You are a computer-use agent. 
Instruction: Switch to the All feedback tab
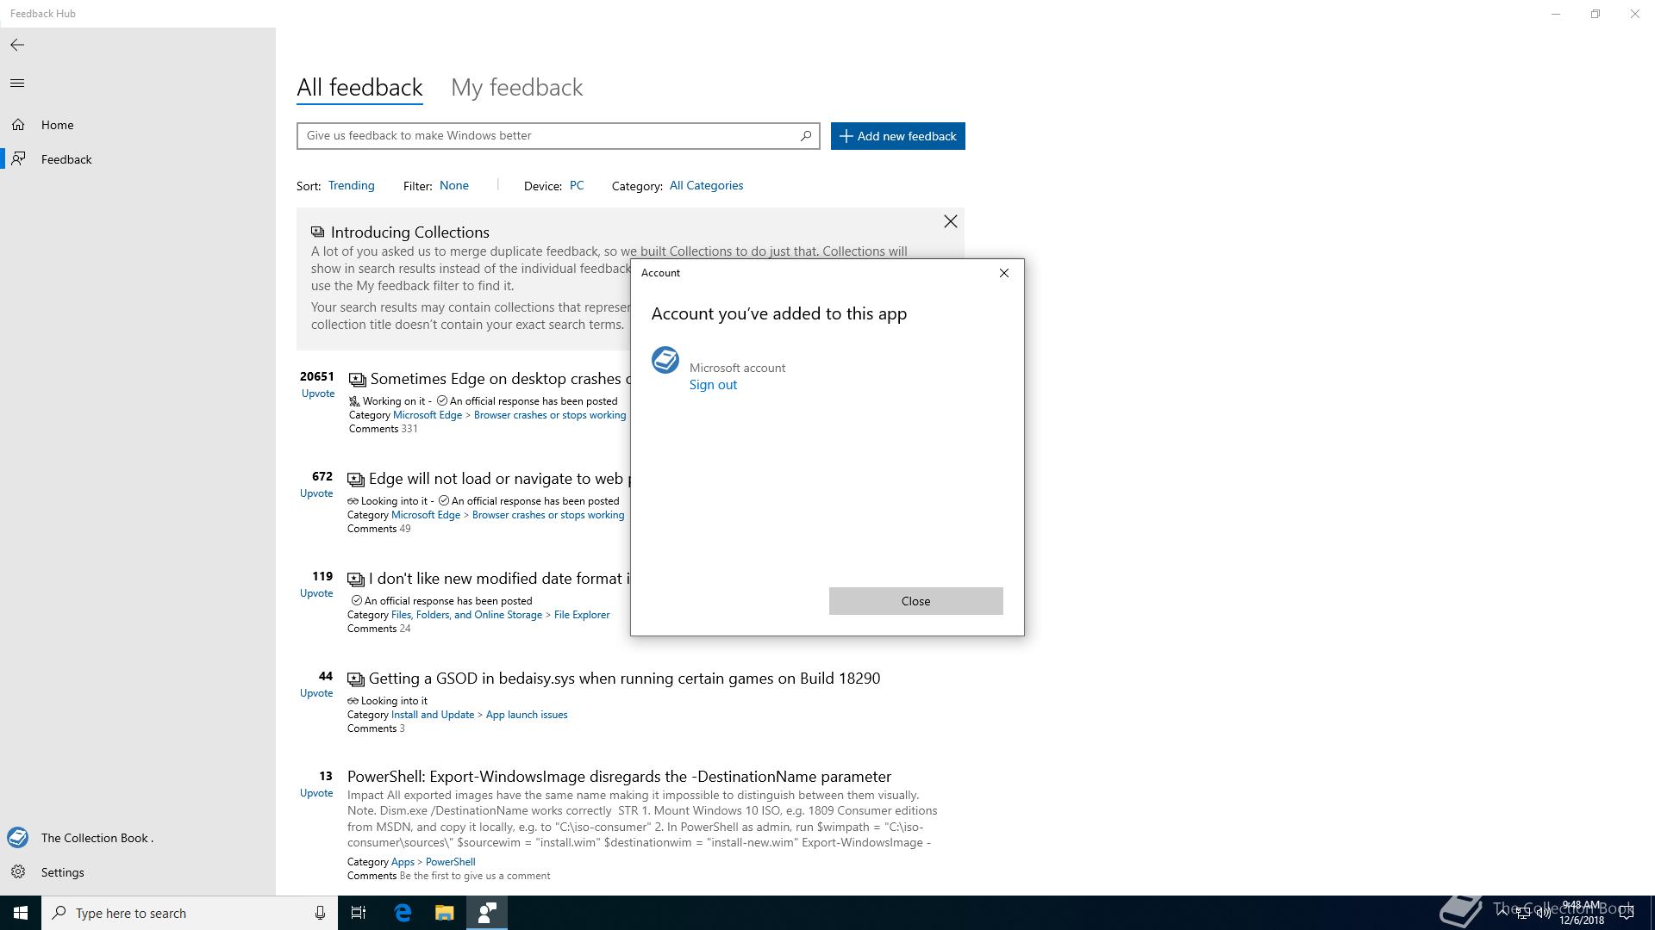[x=359, y=88]
